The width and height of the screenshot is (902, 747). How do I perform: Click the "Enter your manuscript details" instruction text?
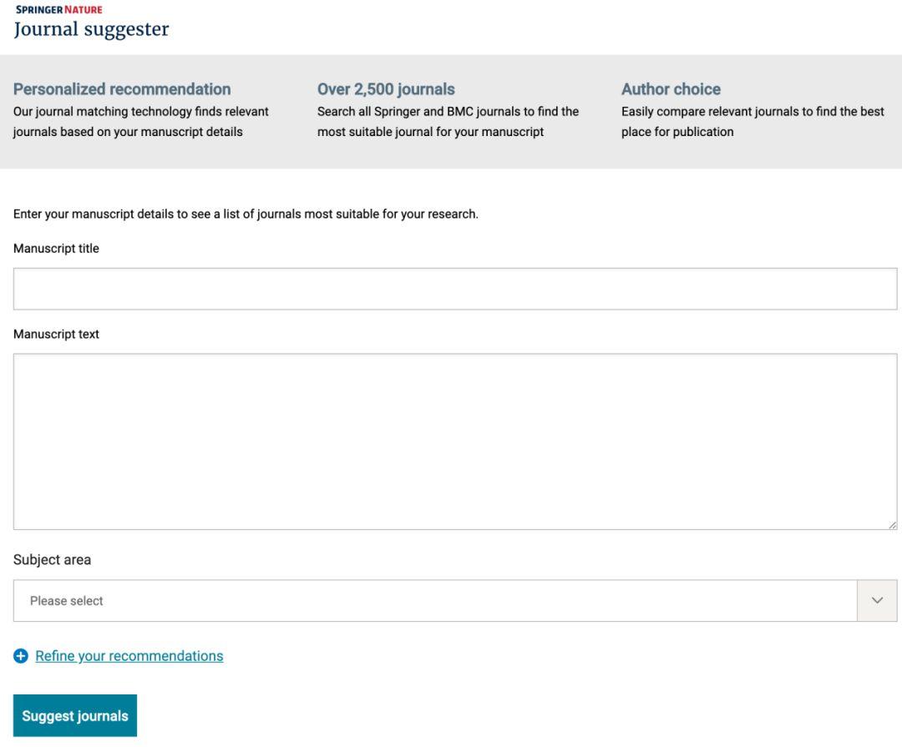pyautogui.click(x=246, y=215)
